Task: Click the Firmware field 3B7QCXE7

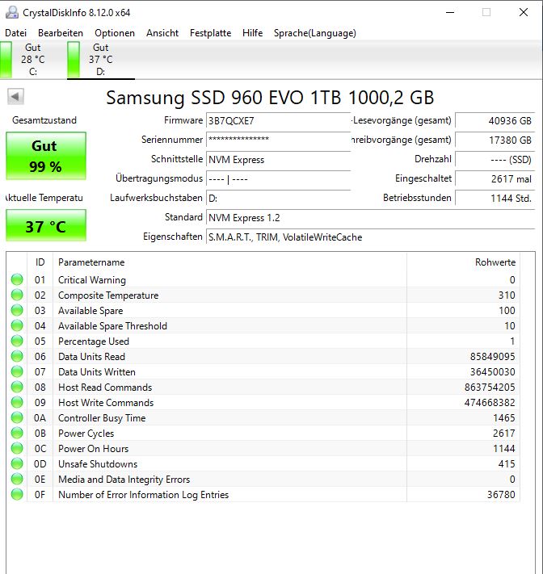Action: (x=279, y=121)
